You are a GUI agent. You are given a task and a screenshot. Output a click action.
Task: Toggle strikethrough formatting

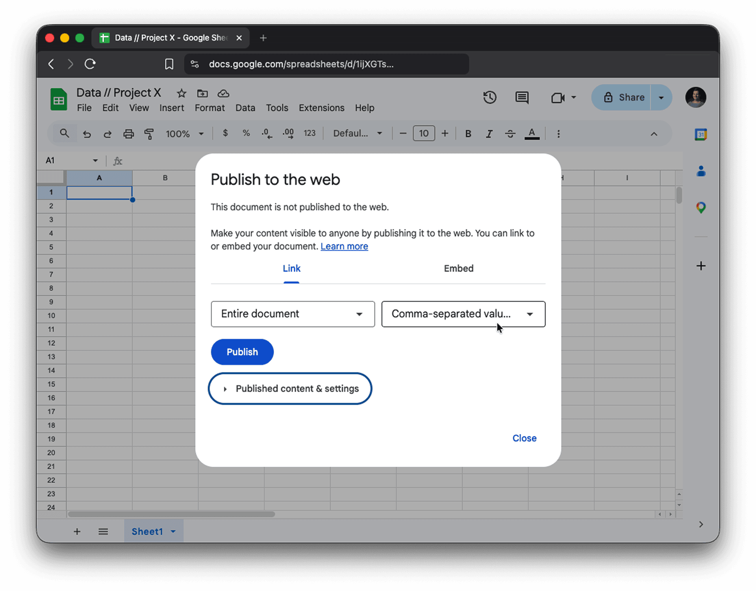click(510, 133)
